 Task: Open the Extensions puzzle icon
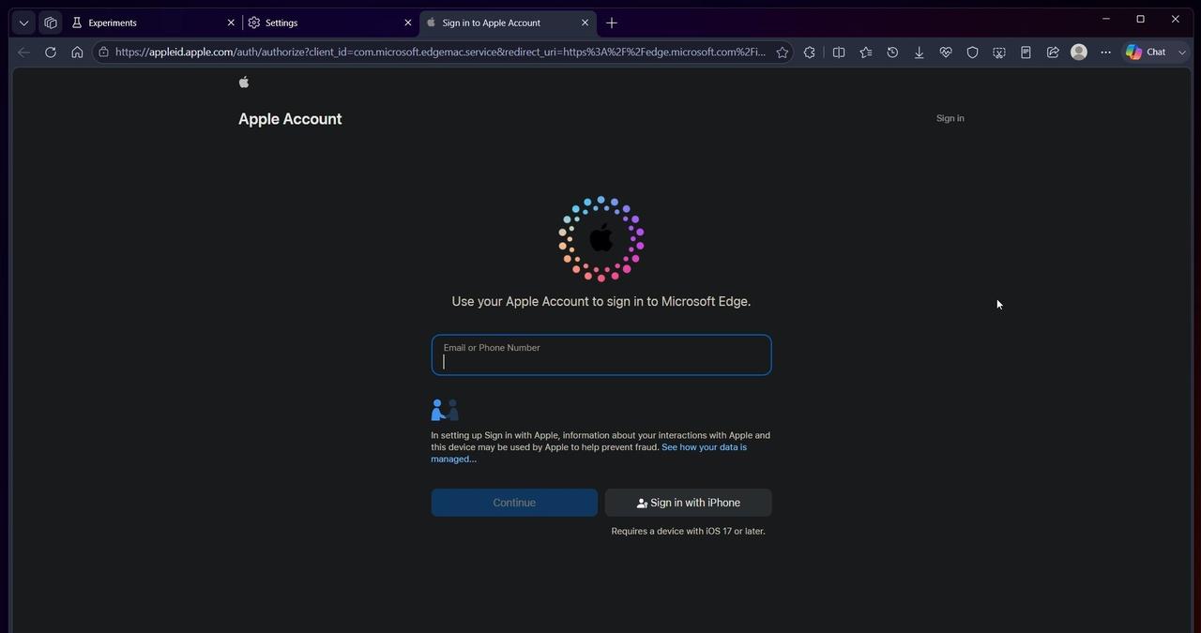[810, 53]
